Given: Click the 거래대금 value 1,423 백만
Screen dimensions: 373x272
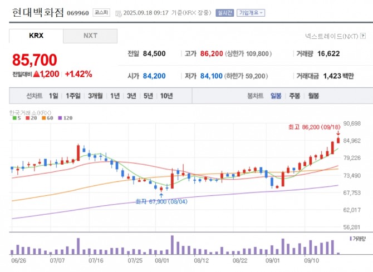Looking at the screenshot, I should [x=338, y=76].
